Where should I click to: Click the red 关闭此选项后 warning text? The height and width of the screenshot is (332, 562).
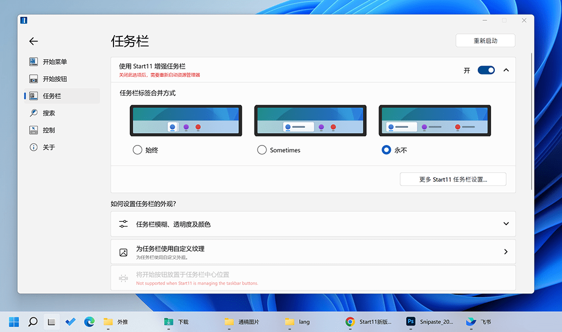(x=160, y=75)
